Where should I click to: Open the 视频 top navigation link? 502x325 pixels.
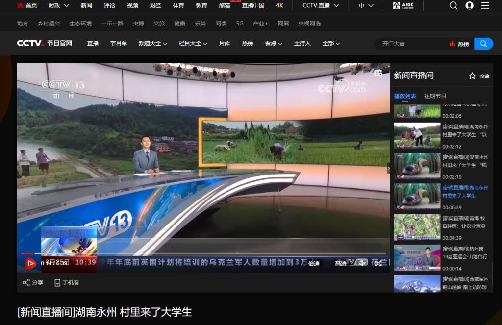point(132,5)
